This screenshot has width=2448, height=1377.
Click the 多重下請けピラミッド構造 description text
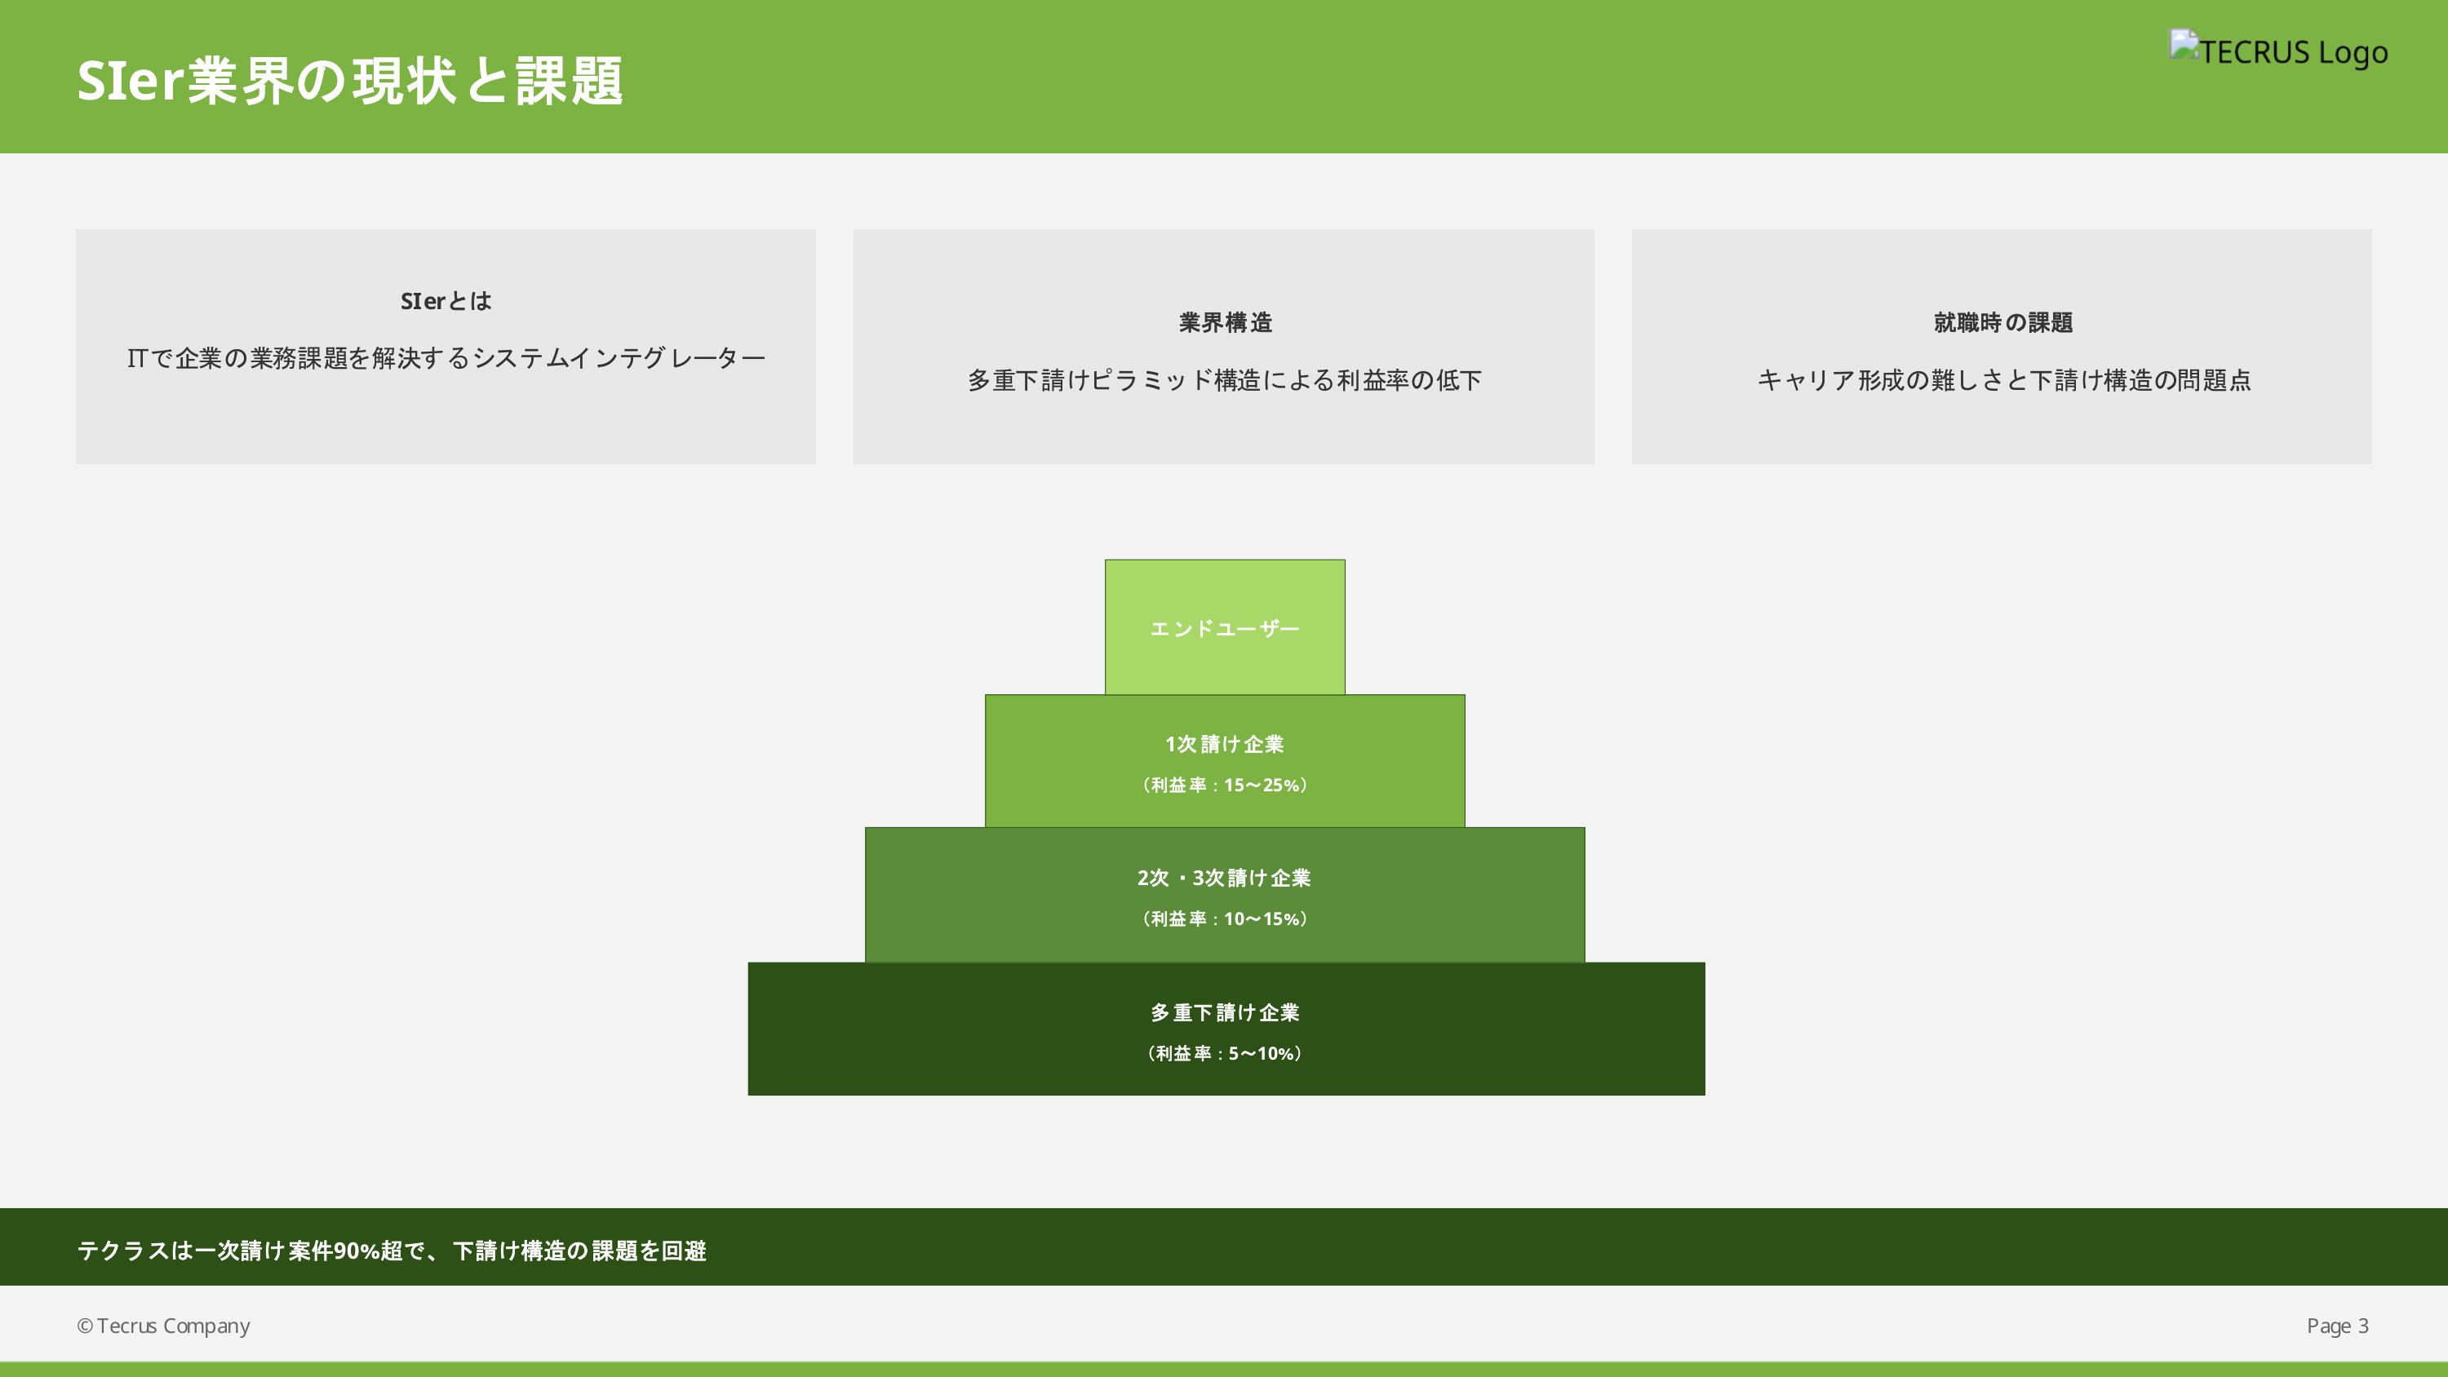click(1224, 380)
